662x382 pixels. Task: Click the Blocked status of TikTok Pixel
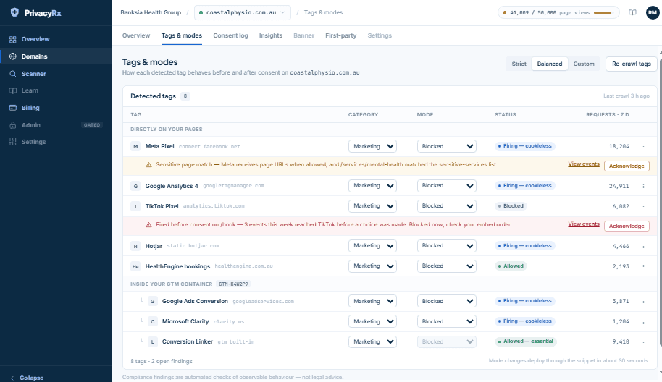click(x=511, y=206)
